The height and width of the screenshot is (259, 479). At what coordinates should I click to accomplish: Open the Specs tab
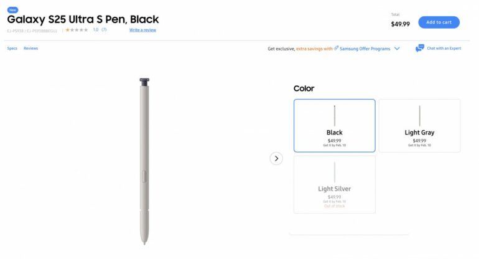(x=12, y=49)
